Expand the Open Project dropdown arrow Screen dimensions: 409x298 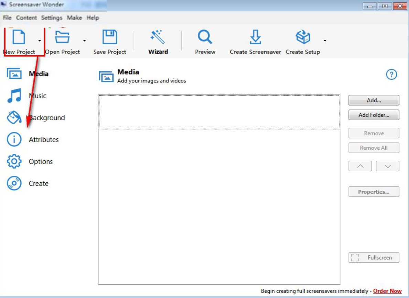[x=84, y=41]
